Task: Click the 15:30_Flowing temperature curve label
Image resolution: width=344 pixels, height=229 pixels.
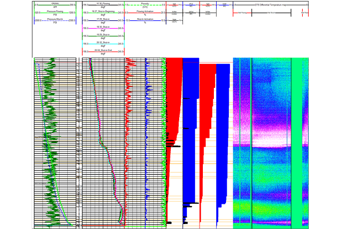Action: click(x=103, y=3)
